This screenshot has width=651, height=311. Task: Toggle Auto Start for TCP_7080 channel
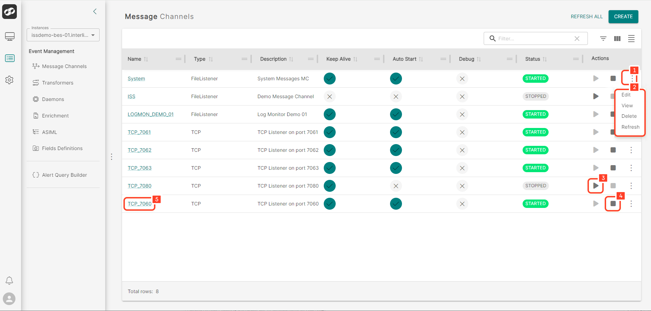396,186
